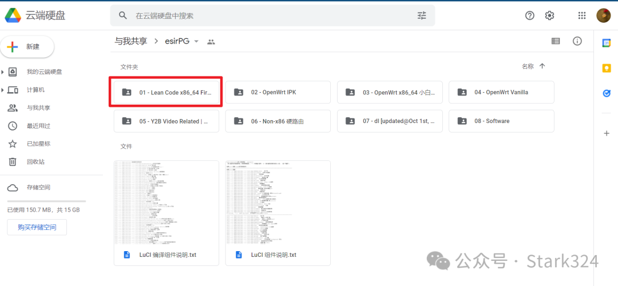Reverse sort direction arrow
This screenshot has height=286, width=618.
click(x=542, y=66)
